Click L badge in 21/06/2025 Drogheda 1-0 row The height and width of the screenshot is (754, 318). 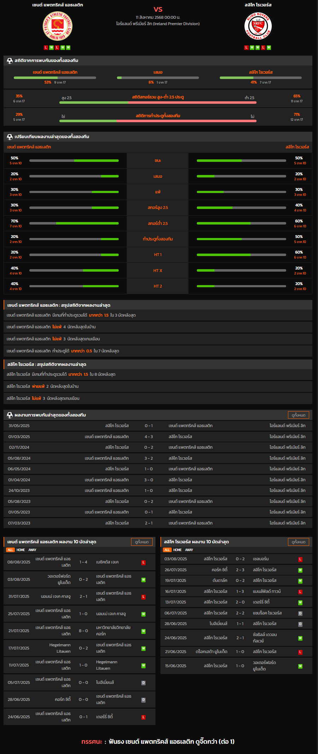click(300, 652)
